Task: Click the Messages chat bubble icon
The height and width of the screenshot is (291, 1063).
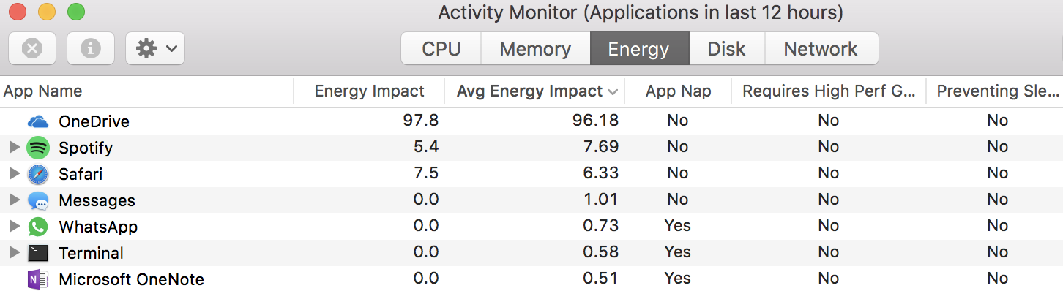Action: 38,200
